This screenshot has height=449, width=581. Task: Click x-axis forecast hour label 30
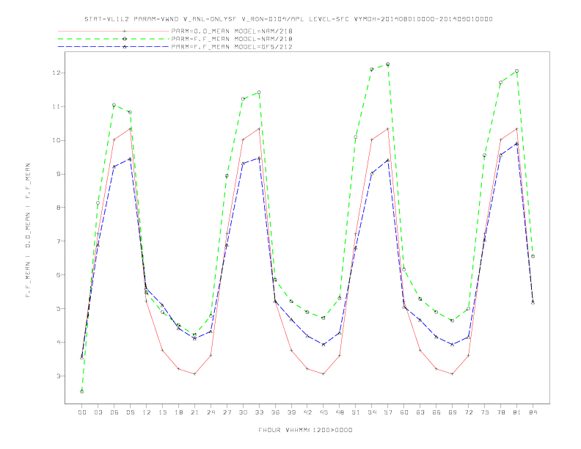[243, 412]
